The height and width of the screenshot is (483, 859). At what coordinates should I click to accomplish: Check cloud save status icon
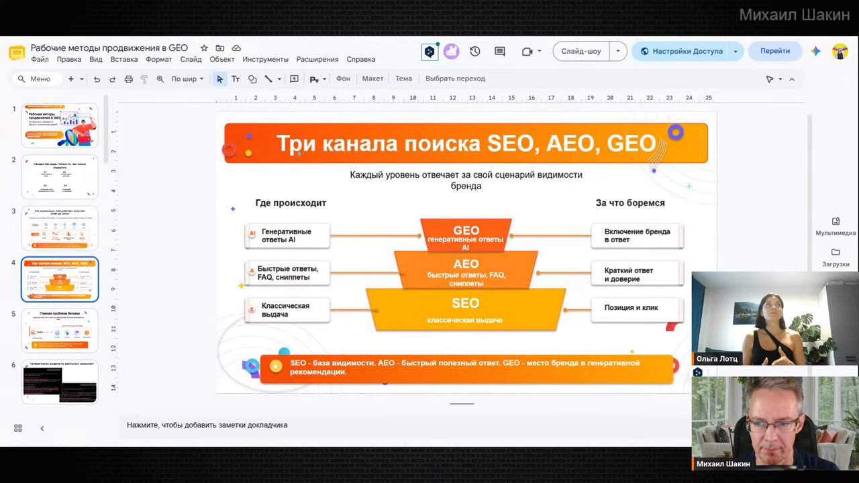[x=236, y=48]
